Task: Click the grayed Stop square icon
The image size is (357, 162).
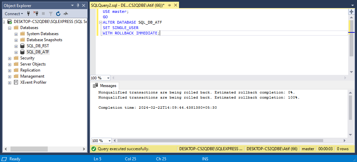Action: [x=43, y=13]
